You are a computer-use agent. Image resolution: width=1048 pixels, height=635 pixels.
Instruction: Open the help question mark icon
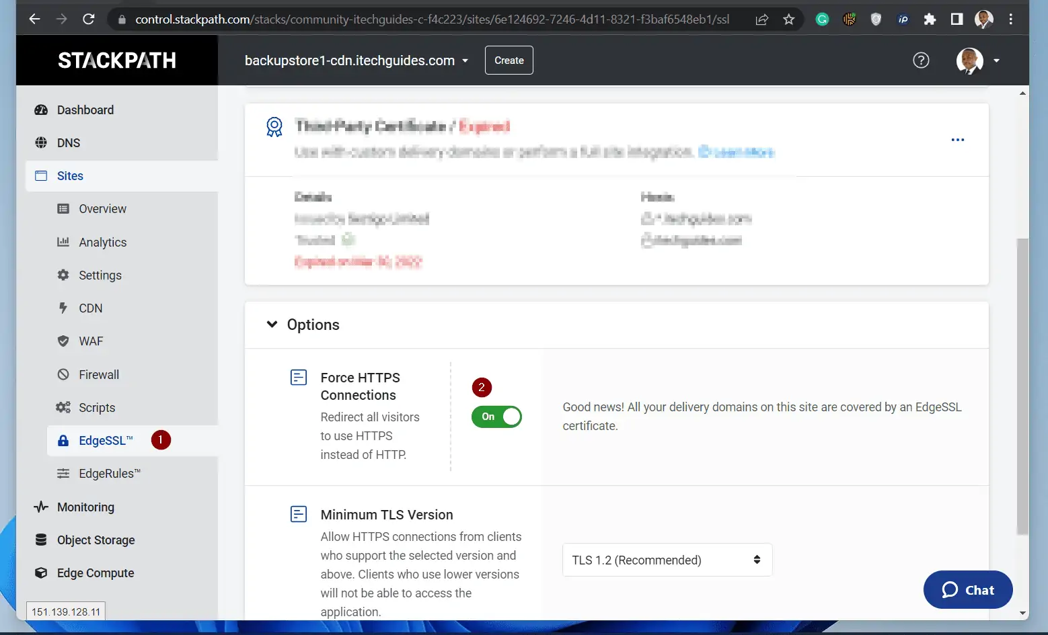(x=921, y=60)
